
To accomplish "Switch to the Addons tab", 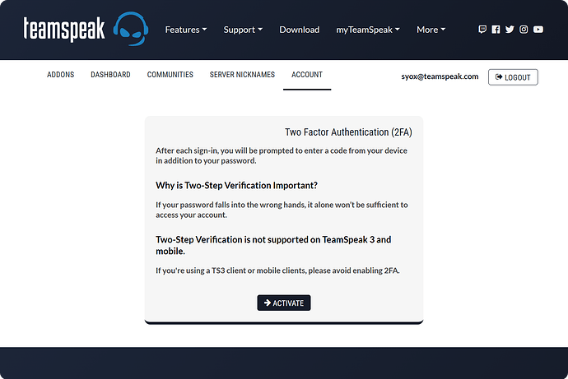I will coord(60,75).
